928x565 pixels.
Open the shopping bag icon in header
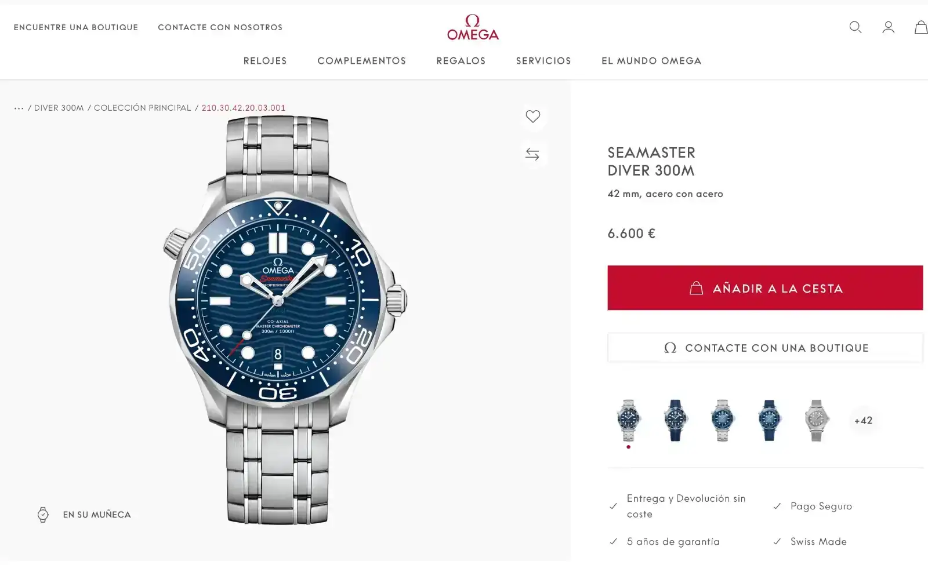pos(921,27)
